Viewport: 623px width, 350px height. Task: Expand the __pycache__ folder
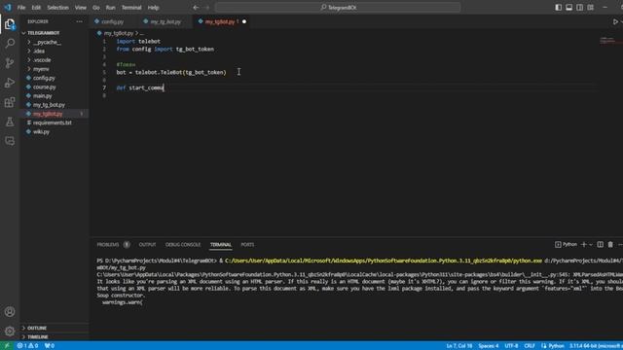click(x=55, y=42)
